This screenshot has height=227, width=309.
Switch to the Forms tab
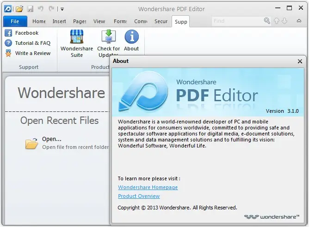120,21
